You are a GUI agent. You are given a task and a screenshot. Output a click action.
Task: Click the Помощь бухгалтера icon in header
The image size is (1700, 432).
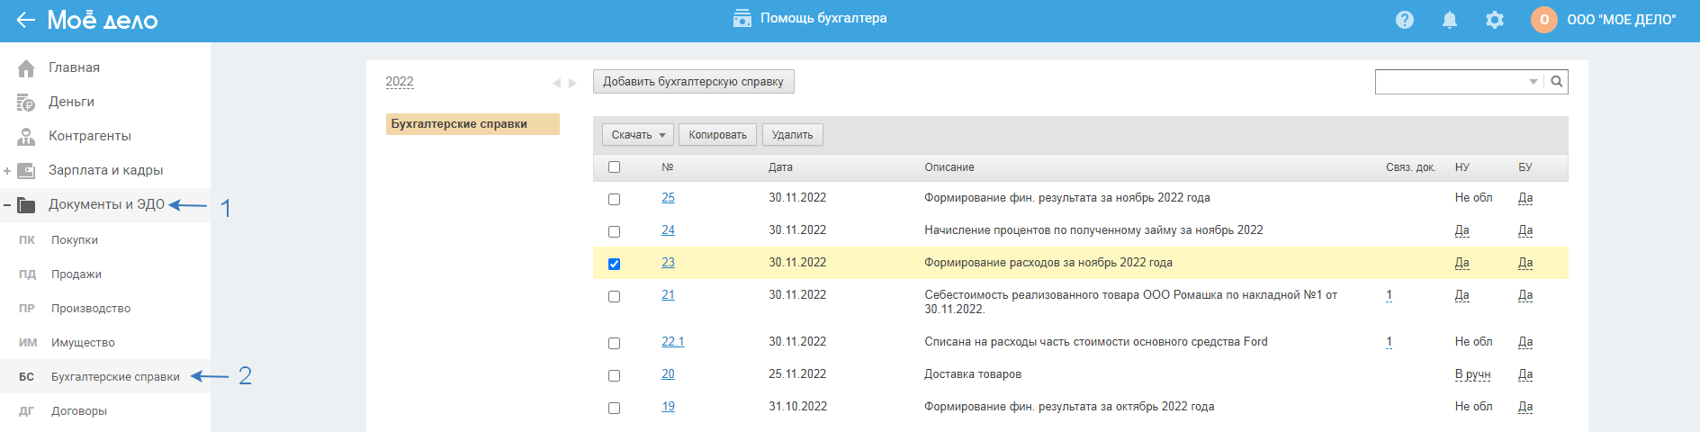tap(742, 19)
